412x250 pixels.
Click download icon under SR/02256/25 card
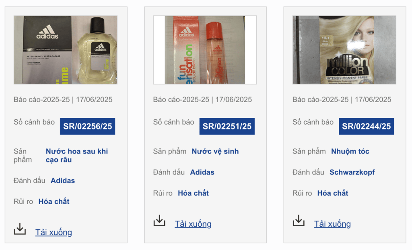click(x=20, y=229)
